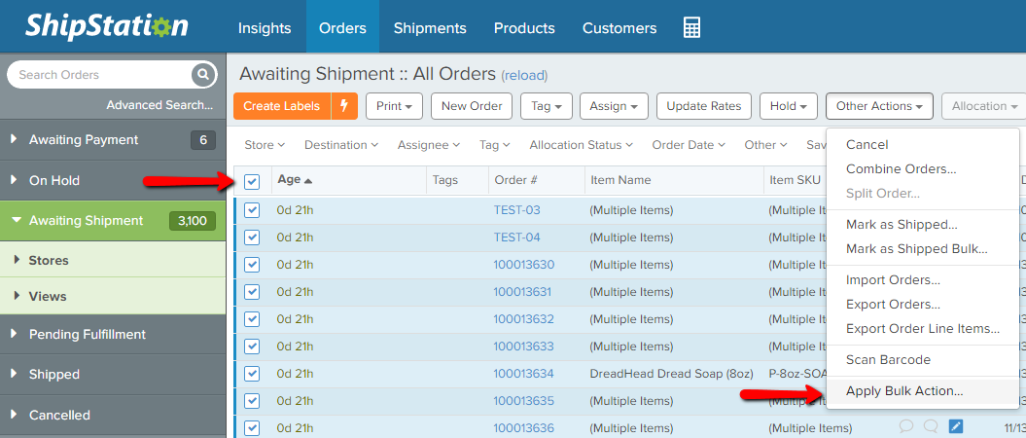
Task: Switch to the Products tab
Action: pyautogui.click(x=524, y=28)
